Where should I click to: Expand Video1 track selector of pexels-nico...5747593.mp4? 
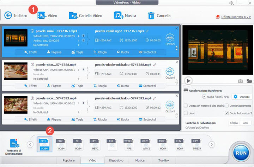(79, 103)
